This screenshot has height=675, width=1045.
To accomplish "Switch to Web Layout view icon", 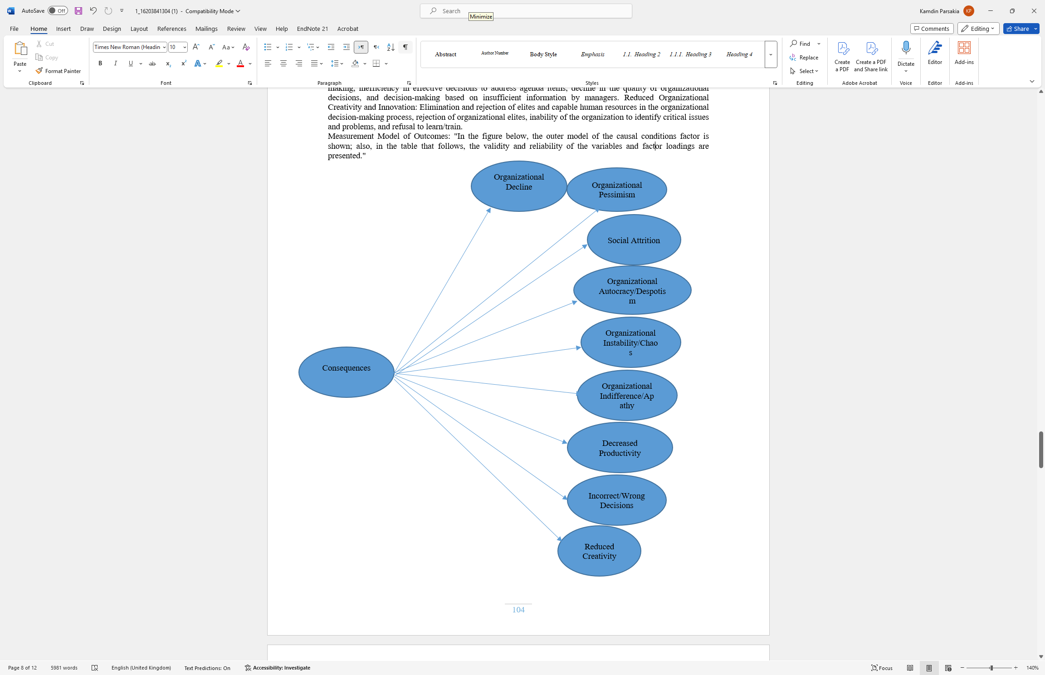I will click(x=948, y=668).
